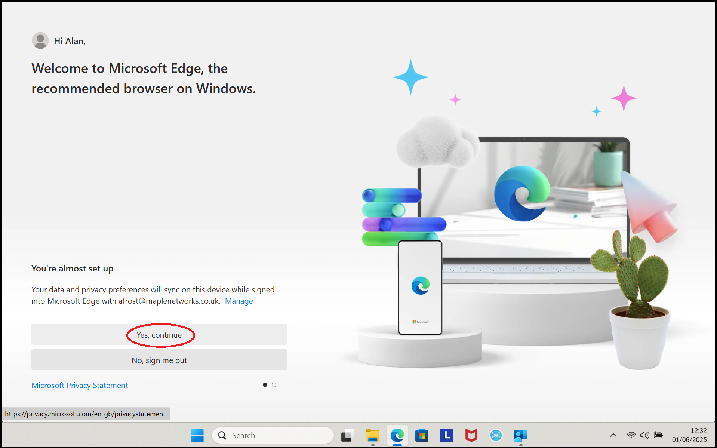Select the first page indicator dot
The height and width of the screenshot is (448, 717).
coord(265,385)
